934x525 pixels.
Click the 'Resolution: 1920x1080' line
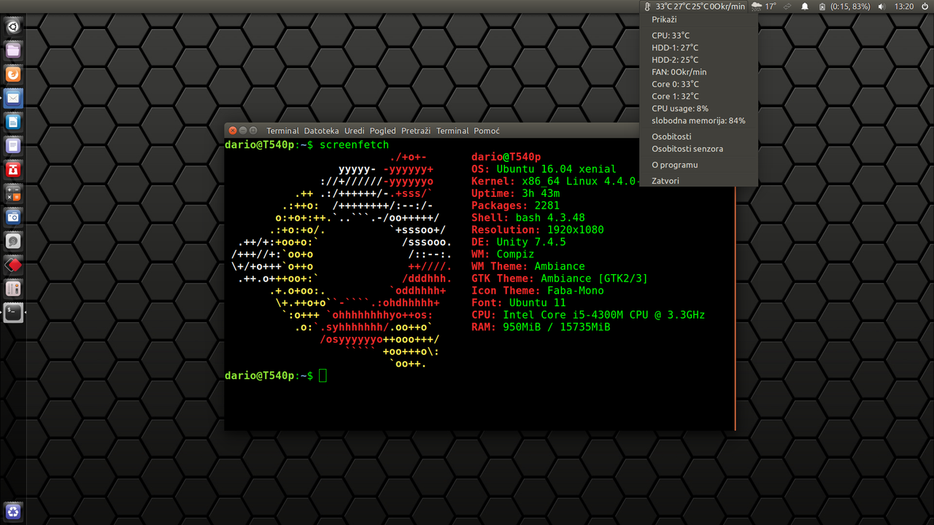point(537,230)
